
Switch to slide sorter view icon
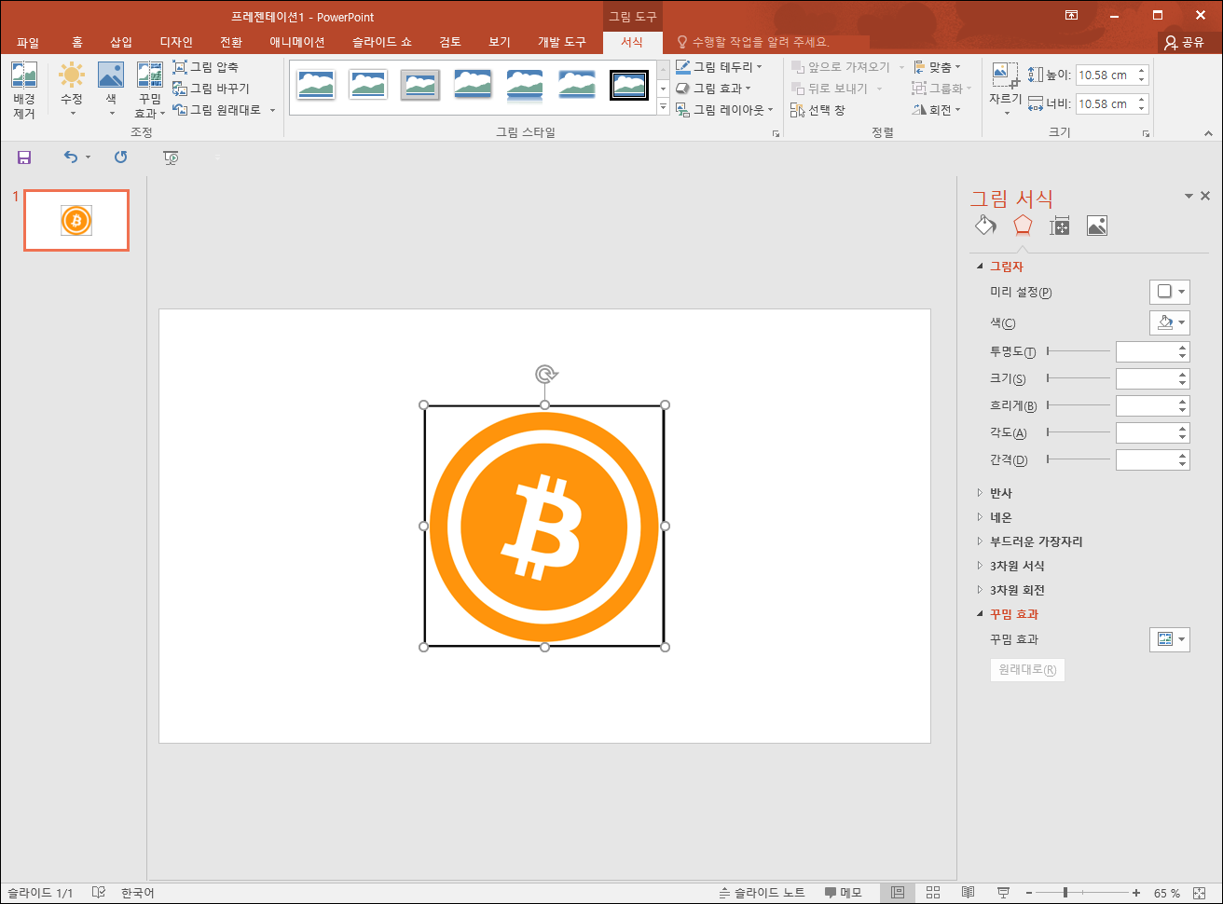pos(932,893)
